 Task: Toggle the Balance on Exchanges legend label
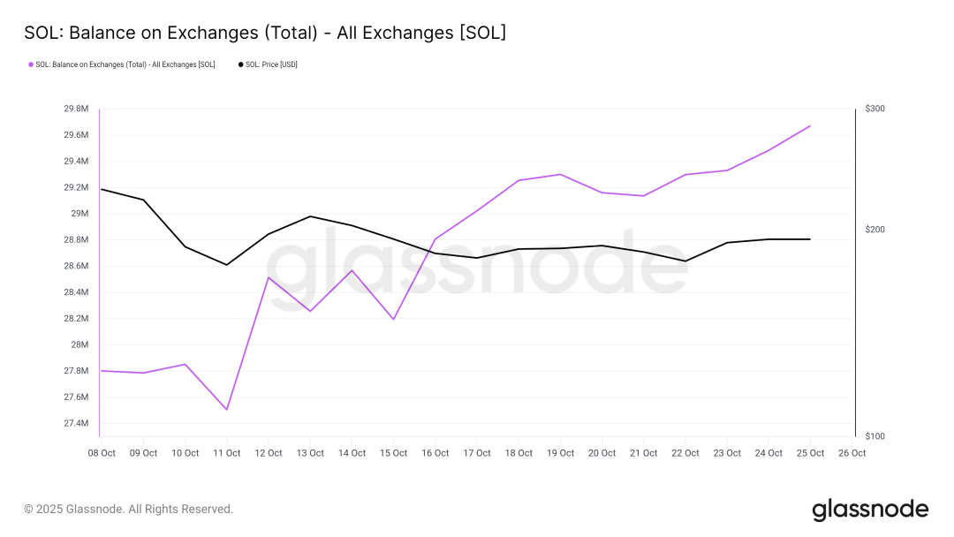click(125, 64)
